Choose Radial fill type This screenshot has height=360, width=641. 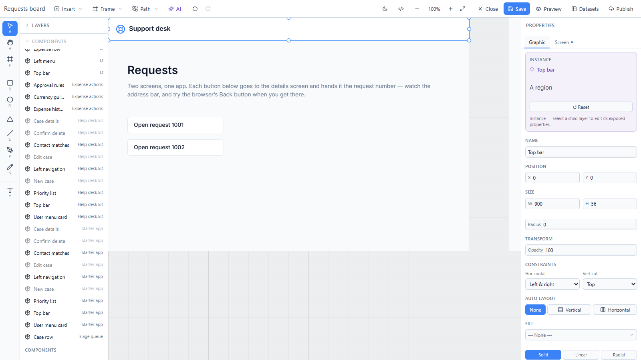(x=619, y=355)
